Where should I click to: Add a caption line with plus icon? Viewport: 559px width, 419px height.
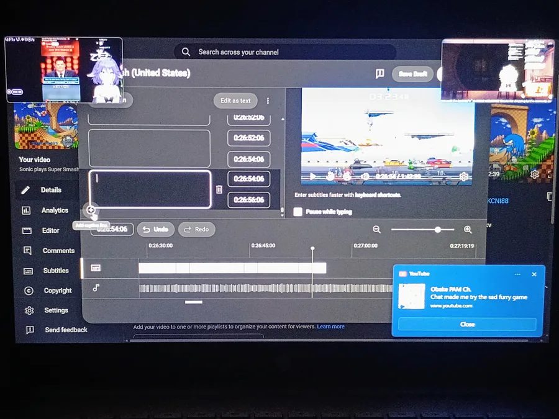pos(91,210)
